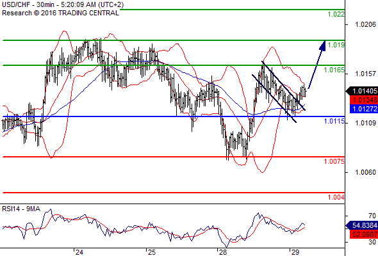
Task: Select the red 1.004 support label
Action: pyautogui.click(x=336, y=197)
